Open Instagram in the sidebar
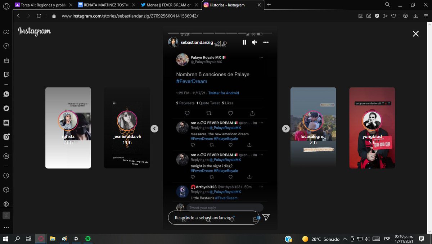This screenshot has width=432, height=244. pos(6,137)
